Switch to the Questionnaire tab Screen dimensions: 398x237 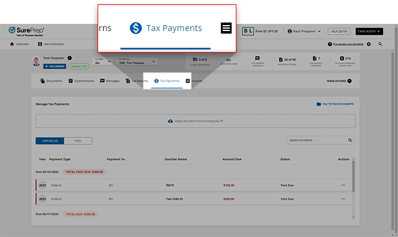tap(81, 81)
